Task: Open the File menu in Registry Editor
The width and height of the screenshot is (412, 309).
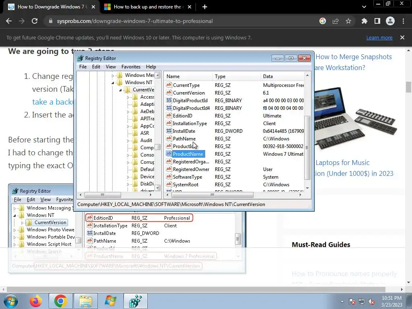Action: [83, 67]
